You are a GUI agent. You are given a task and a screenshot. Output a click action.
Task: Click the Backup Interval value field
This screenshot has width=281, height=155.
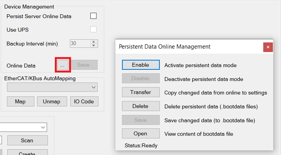pyautogui.click(x=80, y=44)
